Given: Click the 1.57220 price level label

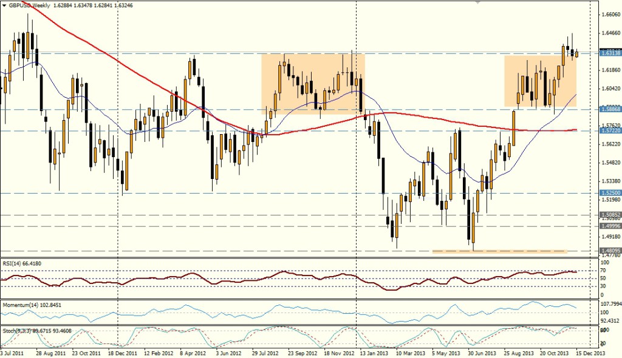Looking at the screenshot, I should (608, 130).
